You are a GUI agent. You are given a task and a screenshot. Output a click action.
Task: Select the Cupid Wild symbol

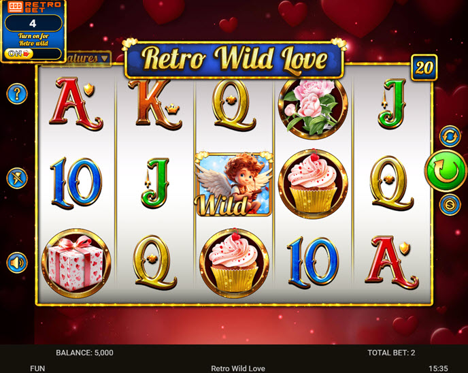234,184
